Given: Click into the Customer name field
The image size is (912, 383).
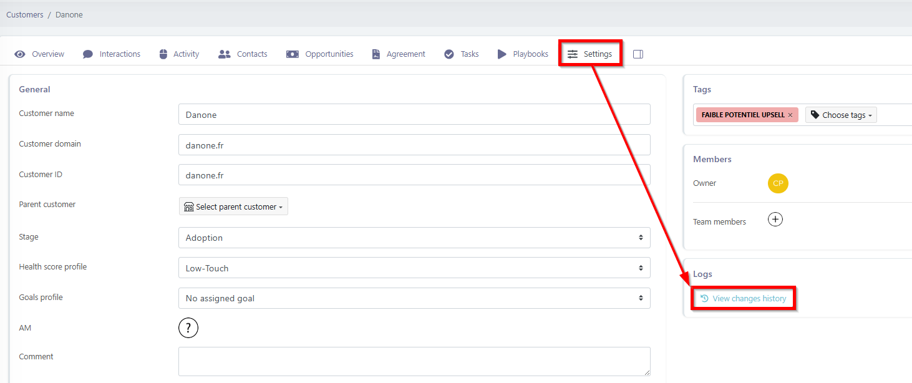Looking at the screenshot, I should (414, 115).
